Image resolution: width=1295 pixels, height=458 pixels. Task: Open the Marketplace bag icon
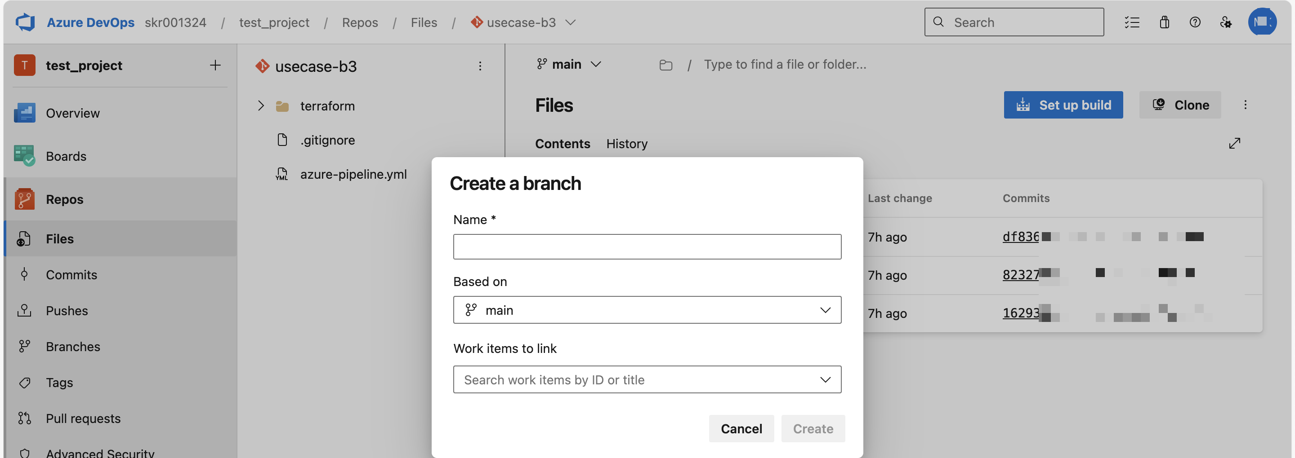click(1164, 22)
